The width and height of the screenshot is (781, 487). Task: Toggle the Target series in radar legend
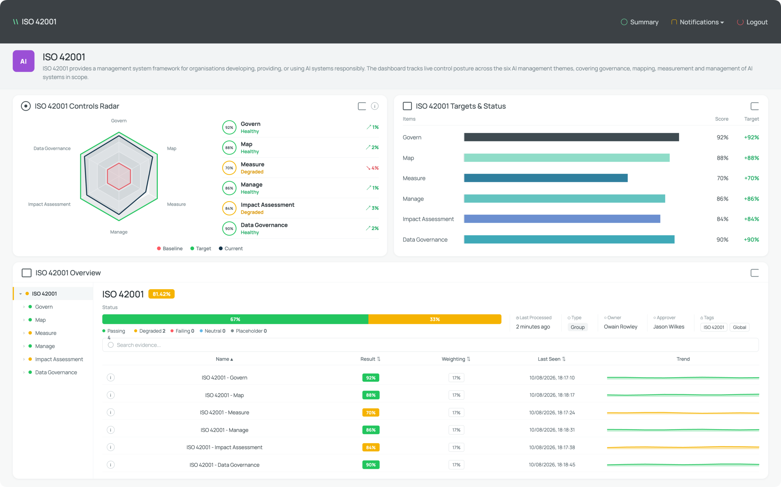click(x=201, y=248)
